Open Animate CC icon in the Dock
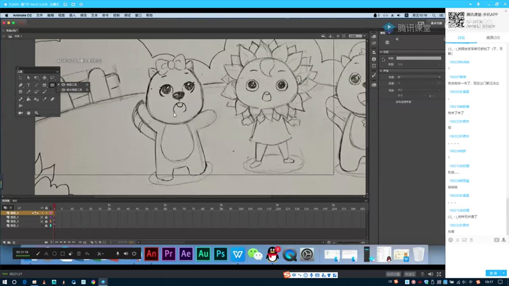 click(x=151, y=254)
